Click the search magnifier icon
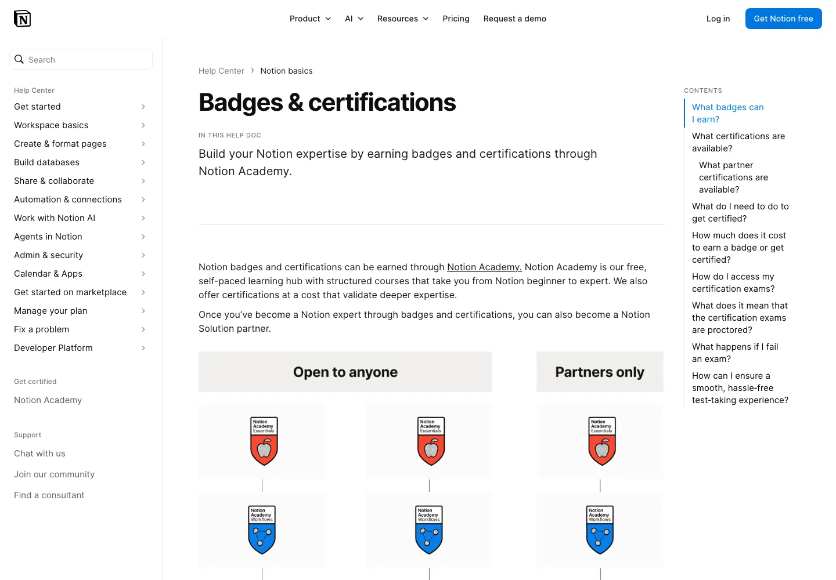This screenshot has width=836, height=580. pos(19,59)
